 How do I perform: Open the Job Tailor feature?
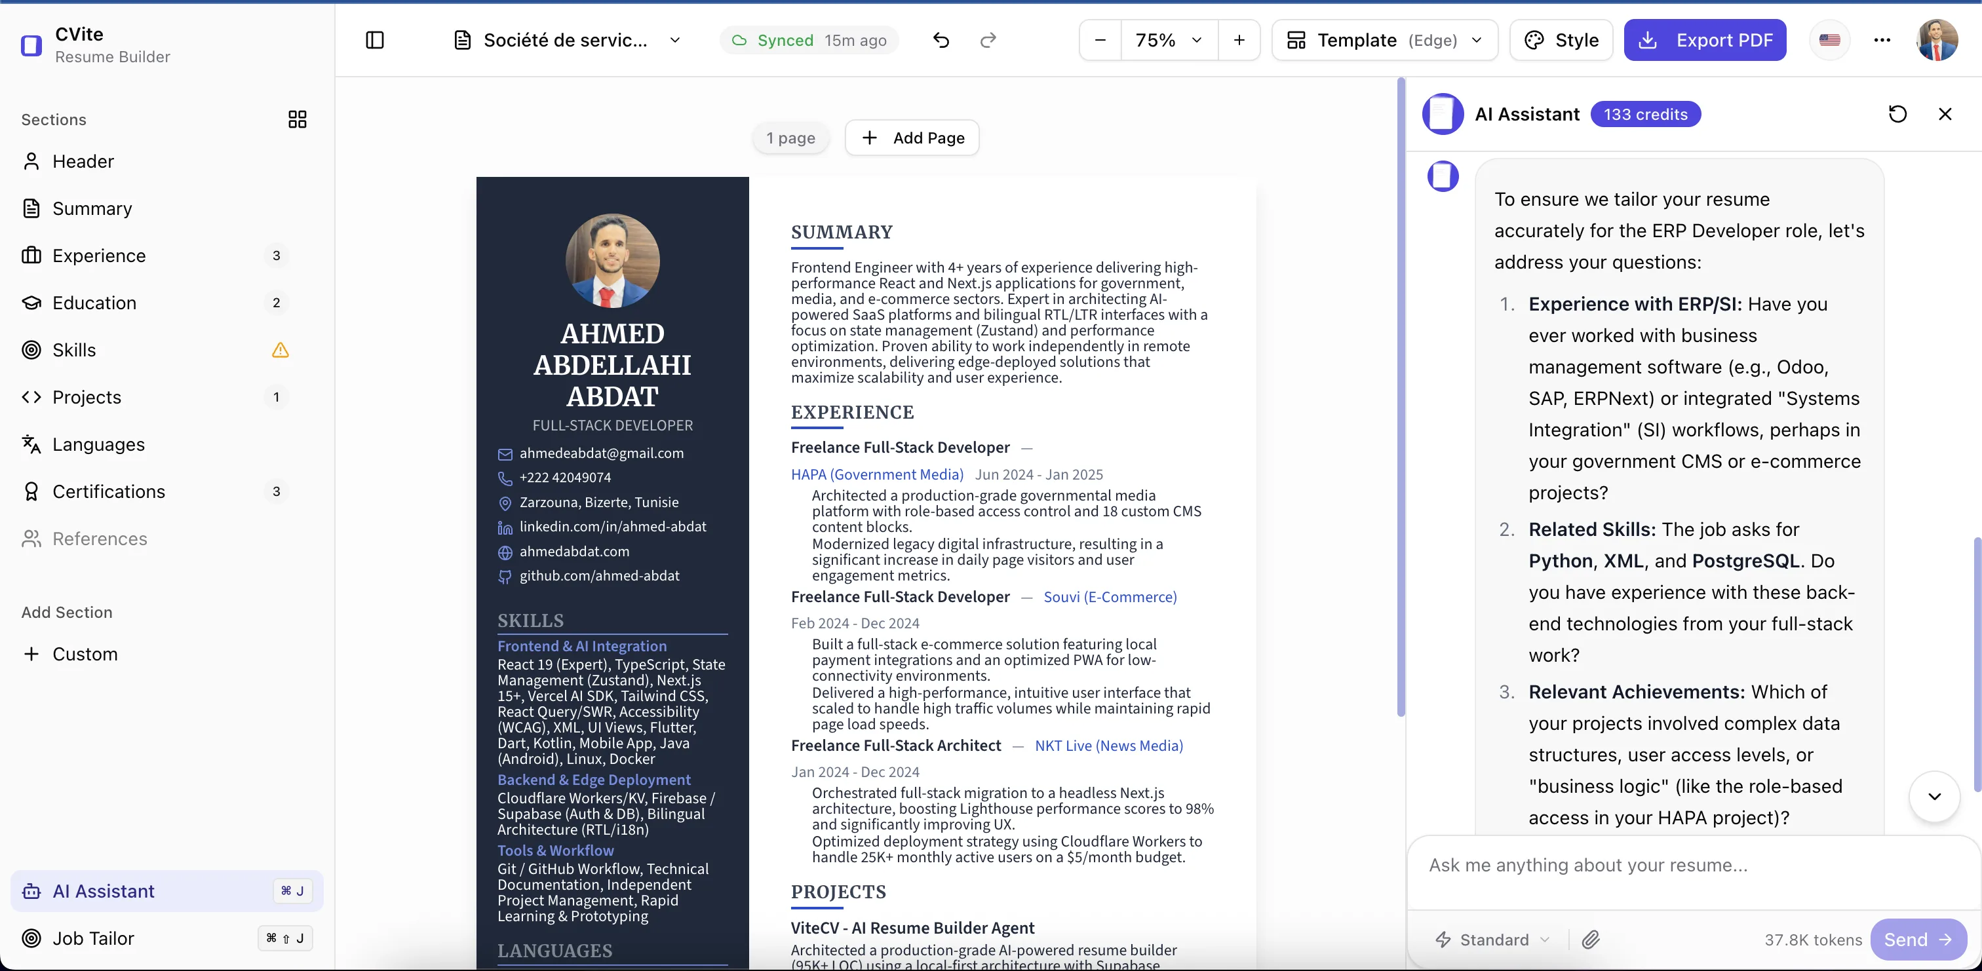pos(94,938)
